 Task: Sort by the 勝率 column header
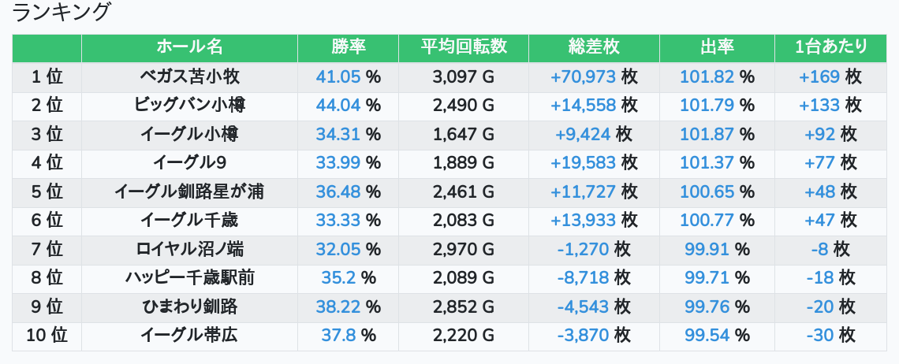point(348,47)
